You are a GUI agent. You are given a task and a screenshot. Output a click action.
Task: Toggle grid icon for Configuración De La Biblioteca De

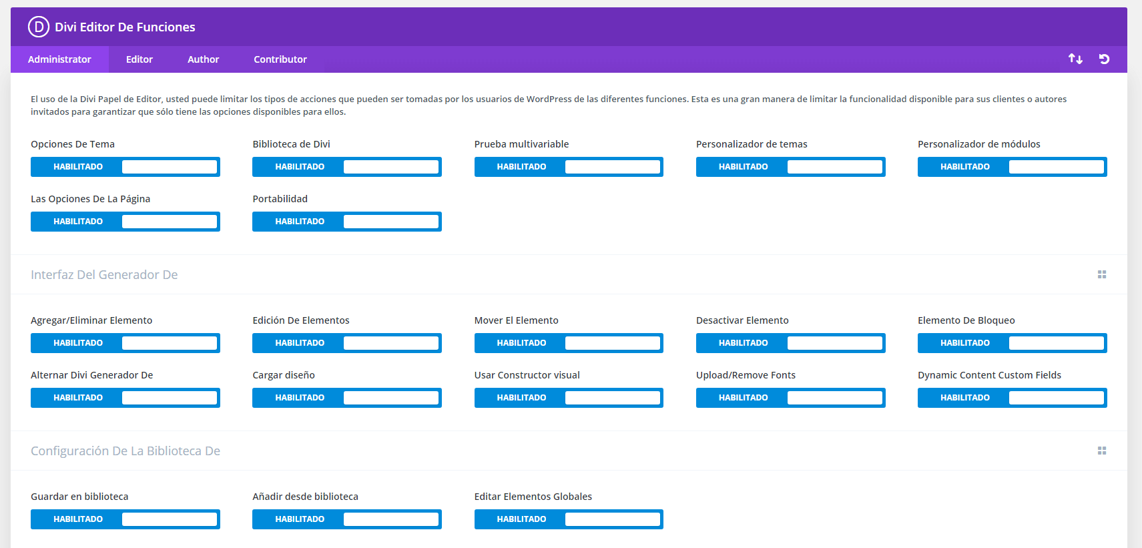tap(1102, 451)
